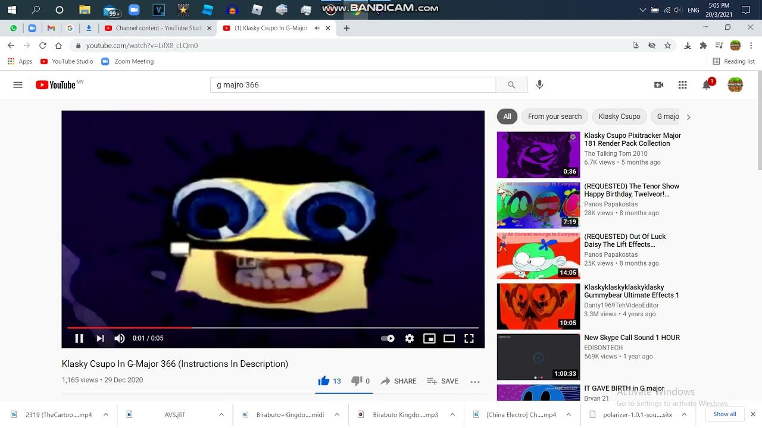Dislike the video with thumbs down
762x428 pixels.
click(x=360, y=381)
